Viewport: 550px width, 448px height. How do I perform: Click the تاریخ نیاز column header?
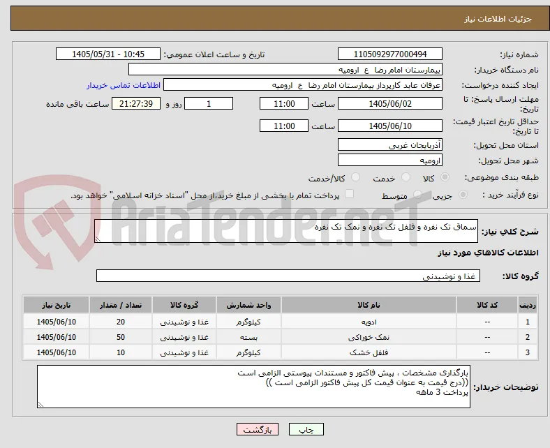[56, 305]
